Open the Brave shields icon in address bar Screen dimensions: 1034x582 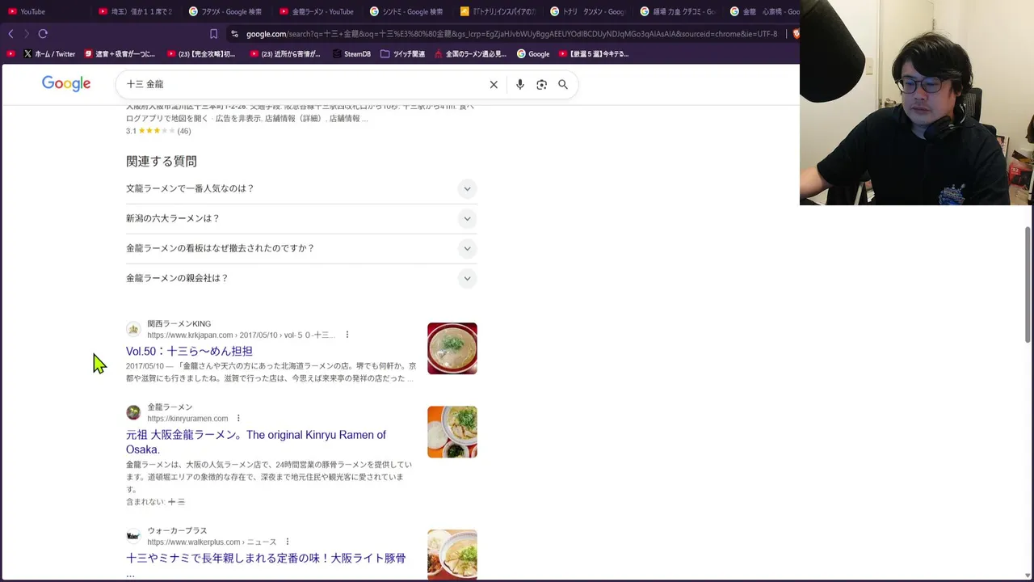[x=796, y=34]
